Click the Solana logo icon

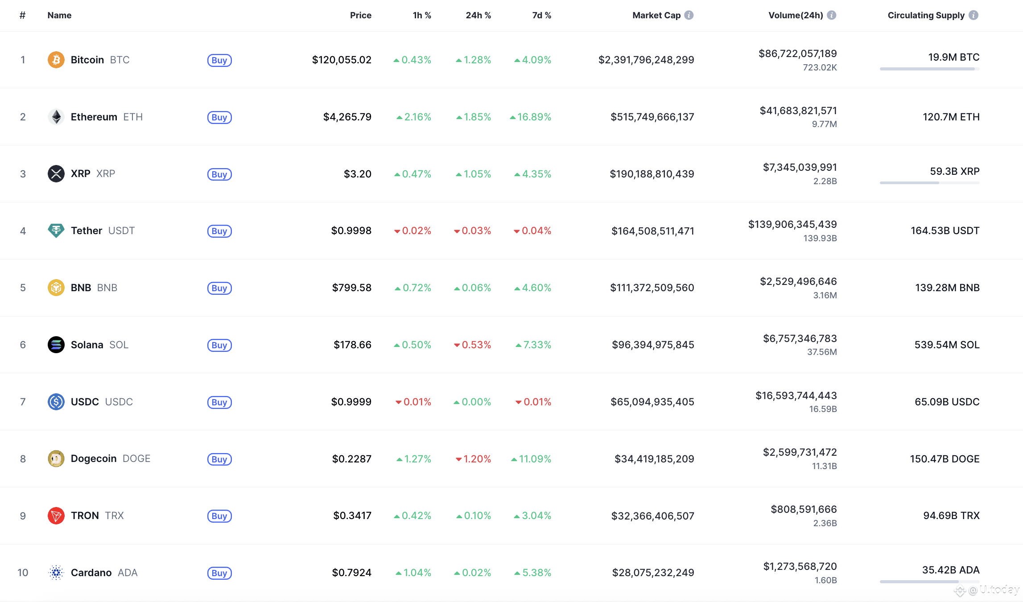pos(56,345)
